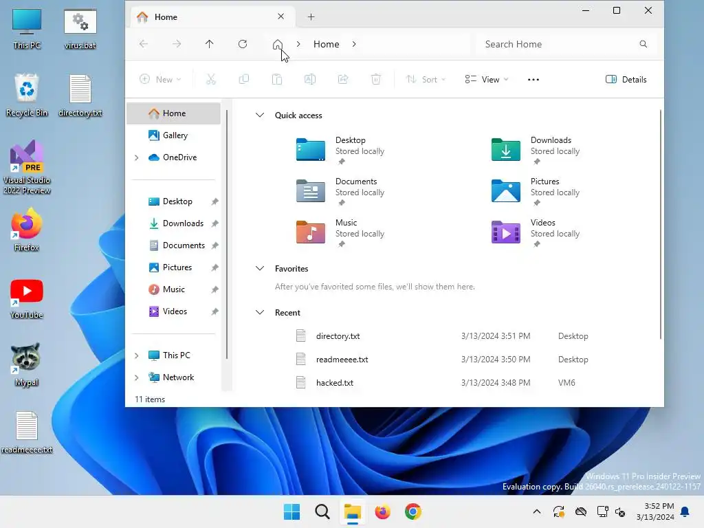This screenshot has width=704, height=528.
Task: Click the main content vertical scrollbar
Action: [661, 225]
